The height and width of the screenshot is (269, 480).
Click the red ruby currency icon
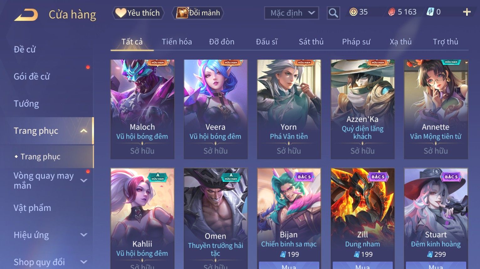[392, 12]
